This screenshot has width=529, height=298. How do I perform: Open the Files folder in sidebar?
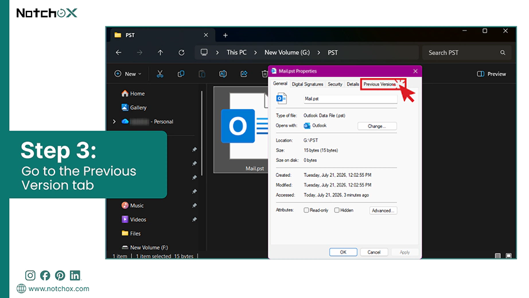pos(131,233)
